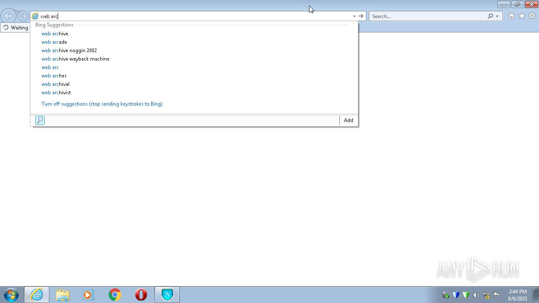The height and width of the screenshot is (303, 539).
Task: Expand the search provider dropdown arrow
Action: (x=497, y=16)
